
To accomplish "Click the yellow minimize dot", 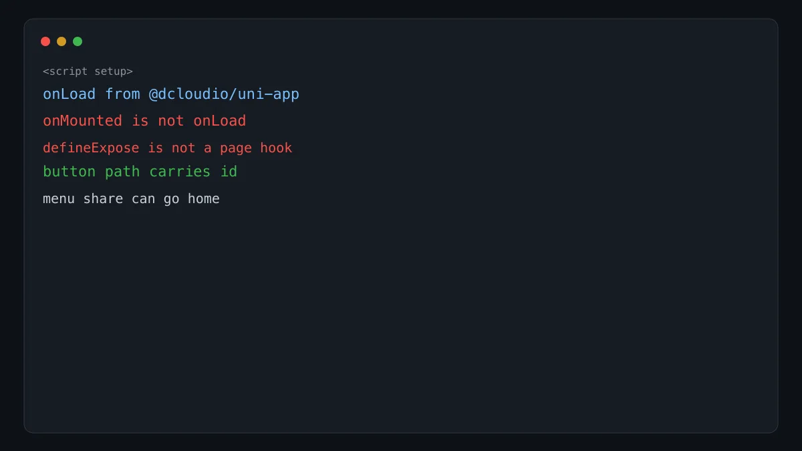I will point(61,41).
